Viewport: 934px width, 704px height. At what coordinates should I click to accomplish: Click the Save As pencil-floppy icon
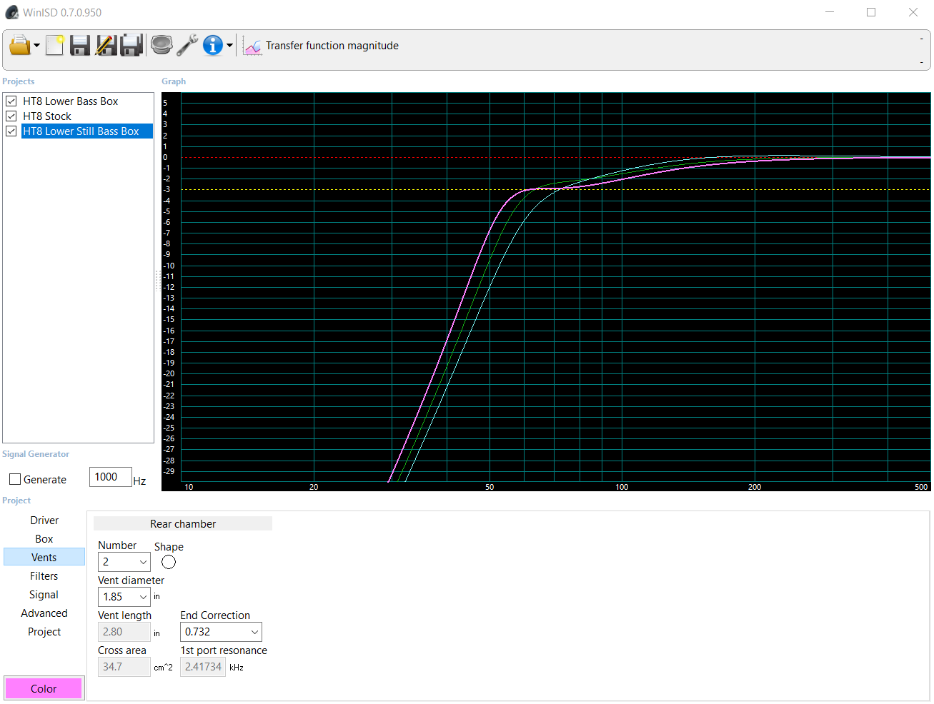[106, 46]
